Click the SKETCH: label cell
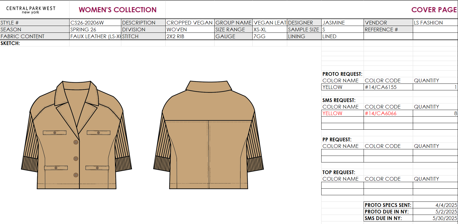 (x=35, y=43)
